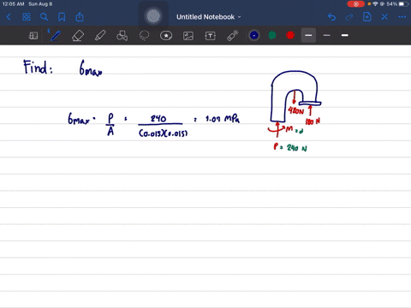The image size is (411, 308).
Task: Choose the dark blue pen color
Action: point(254,35)
